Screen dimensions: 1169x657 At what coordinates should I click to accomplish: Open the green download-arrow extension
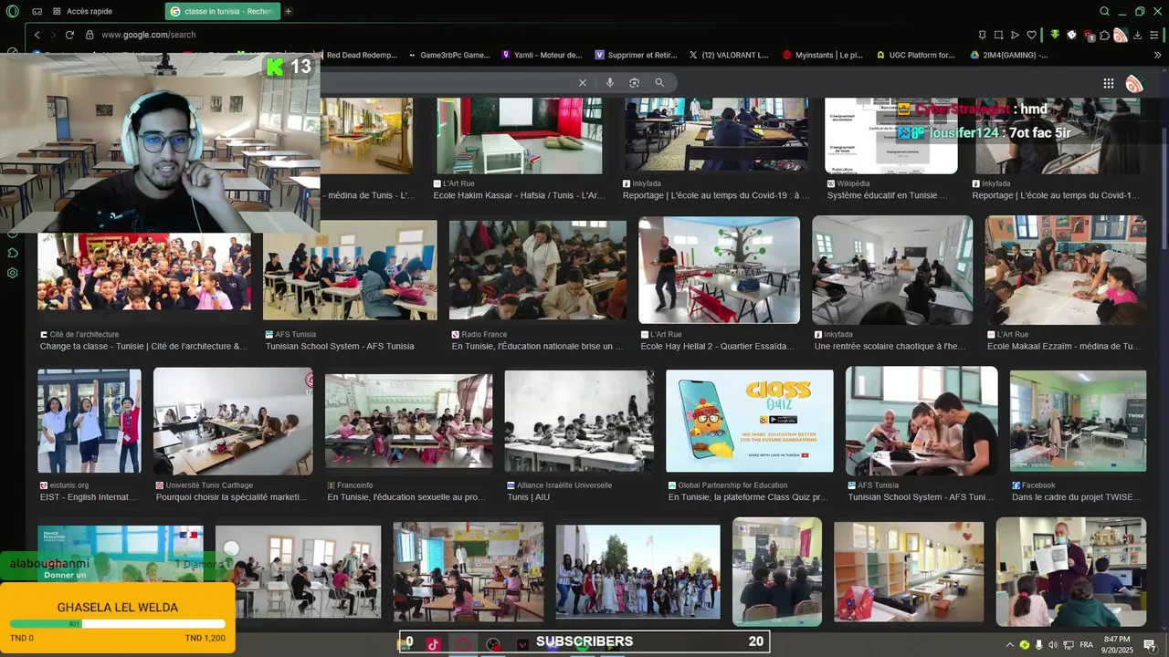click(x=1055, y=35)
